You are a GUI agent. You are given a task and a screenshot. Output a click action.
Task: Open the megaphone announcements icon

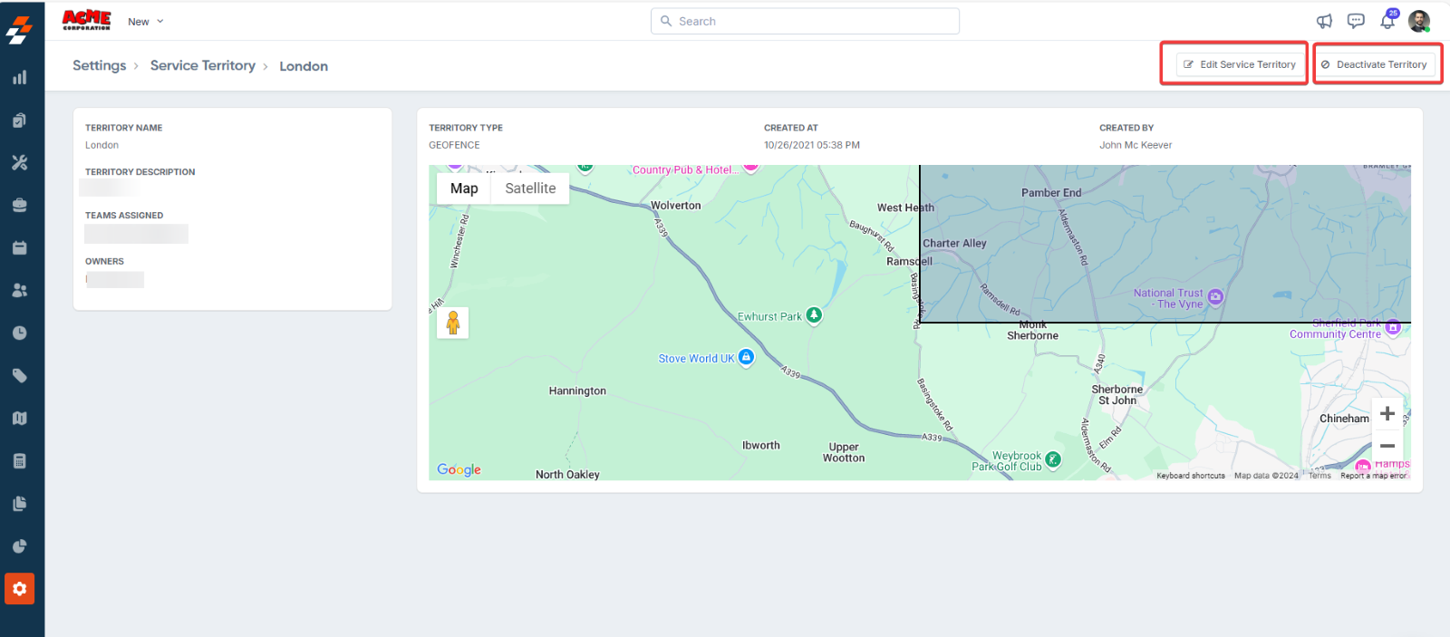1324,21
